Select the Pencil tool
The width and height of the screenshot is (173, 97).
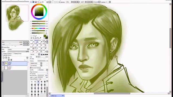click(x=32, y=41)
